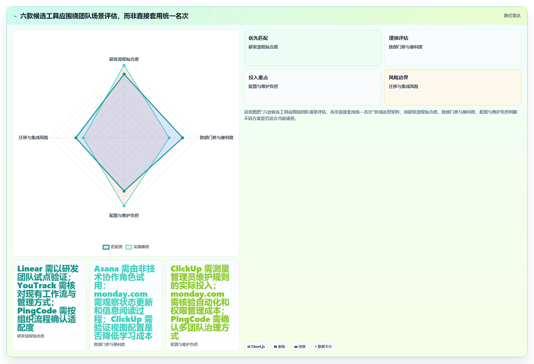The width and height of the screenshot is (534, 364).
Task: Click the small icon before the page title
Action: coord(15,16)
